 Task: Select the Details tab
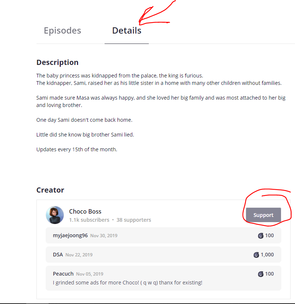(126, 31)
